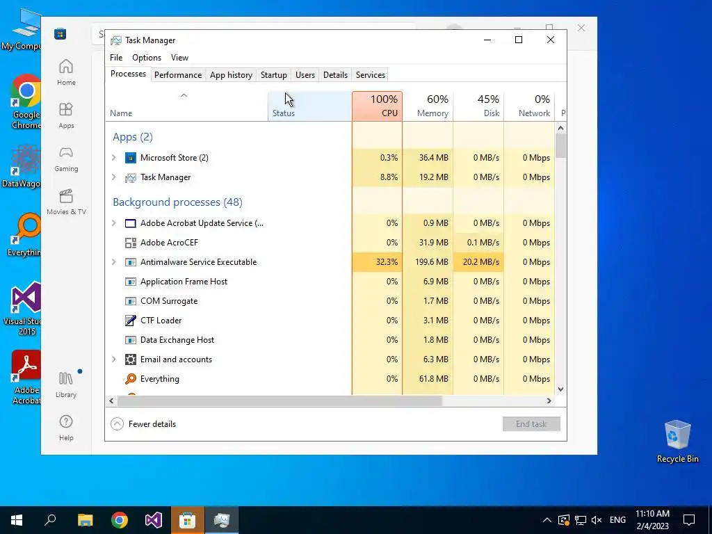Open Help in Microsoft Store sidebar

pos(66,428)
